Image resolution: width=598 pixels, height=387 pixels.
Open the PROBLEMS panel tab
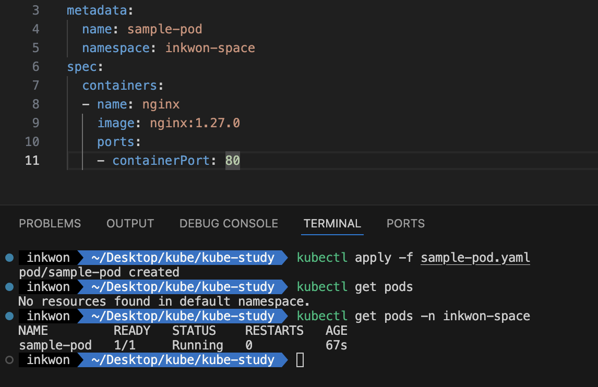point(50,224)
